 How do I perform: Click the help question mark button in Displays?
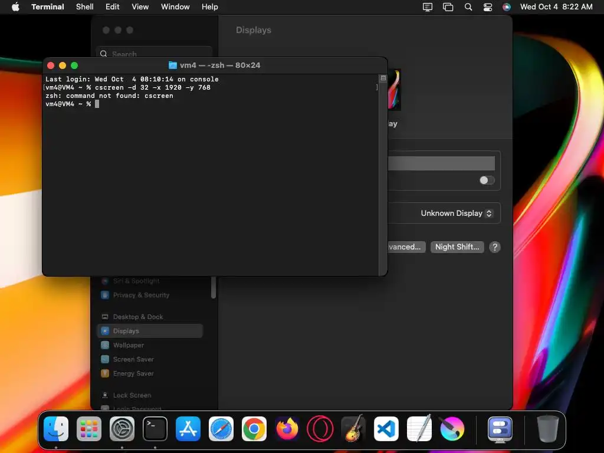tap(495, 247)
